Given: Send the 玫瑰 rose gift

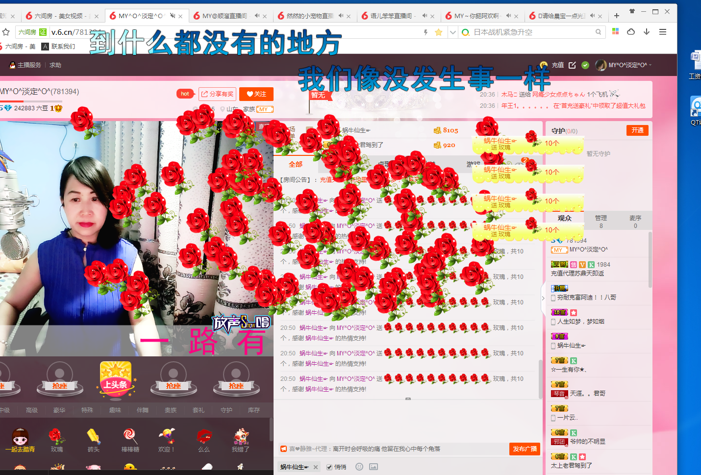Looking at the screenshot, I should tap(57, 440).
